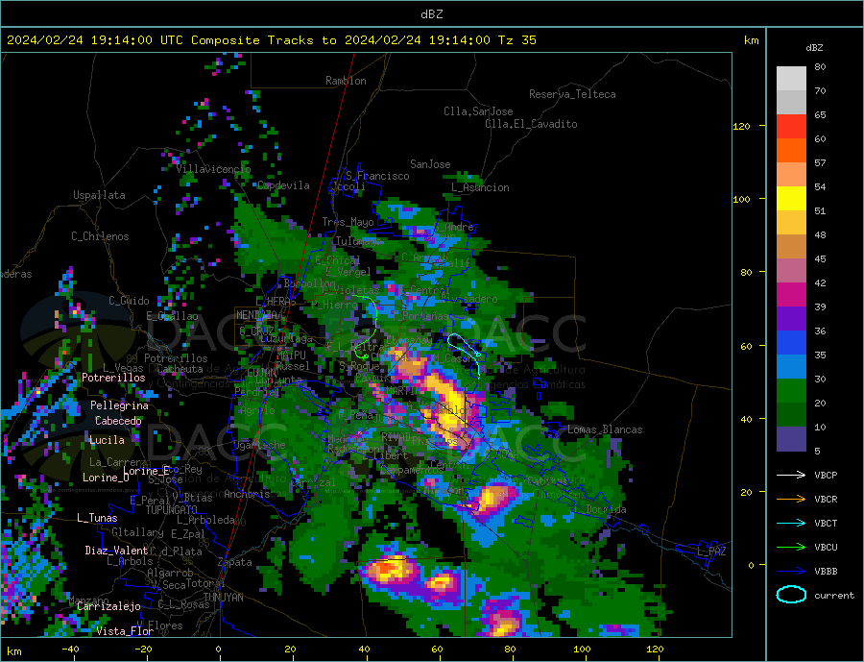
Task: Click the blue VBBB arrow in legend
Action: tap(791, 571)
